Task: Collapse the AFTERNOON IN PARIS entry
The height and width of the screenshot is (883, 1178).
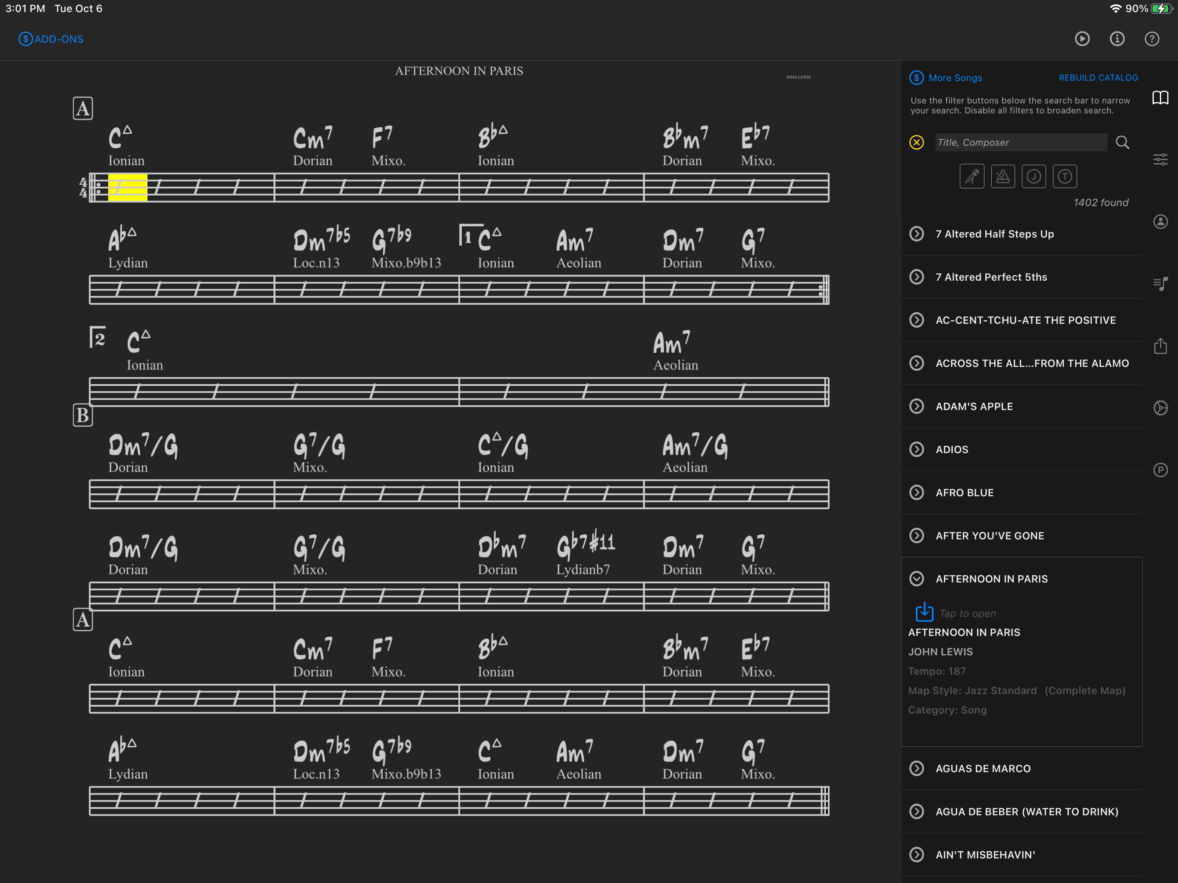Action: click(917, 579)
